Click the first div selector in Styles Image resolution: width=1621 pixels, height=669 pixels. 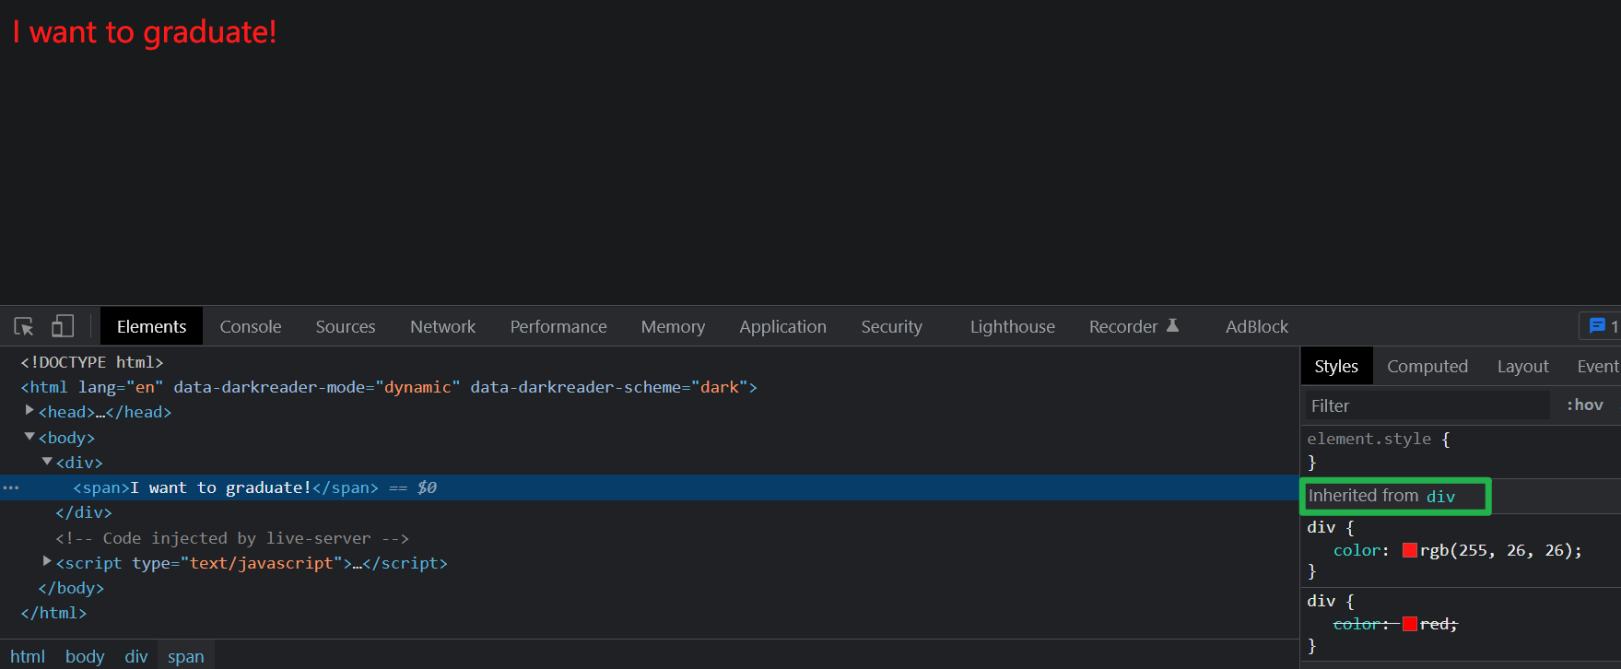pyautogui.click(x=1321, y=527)
